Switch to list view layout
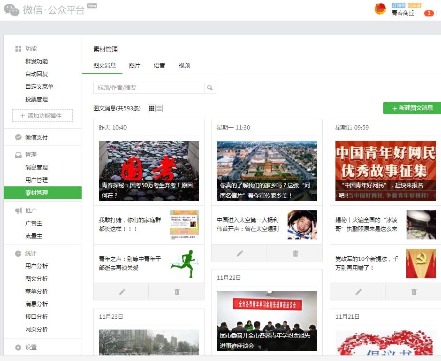Screen dimensions: 441x361 [x=159, y=108]
